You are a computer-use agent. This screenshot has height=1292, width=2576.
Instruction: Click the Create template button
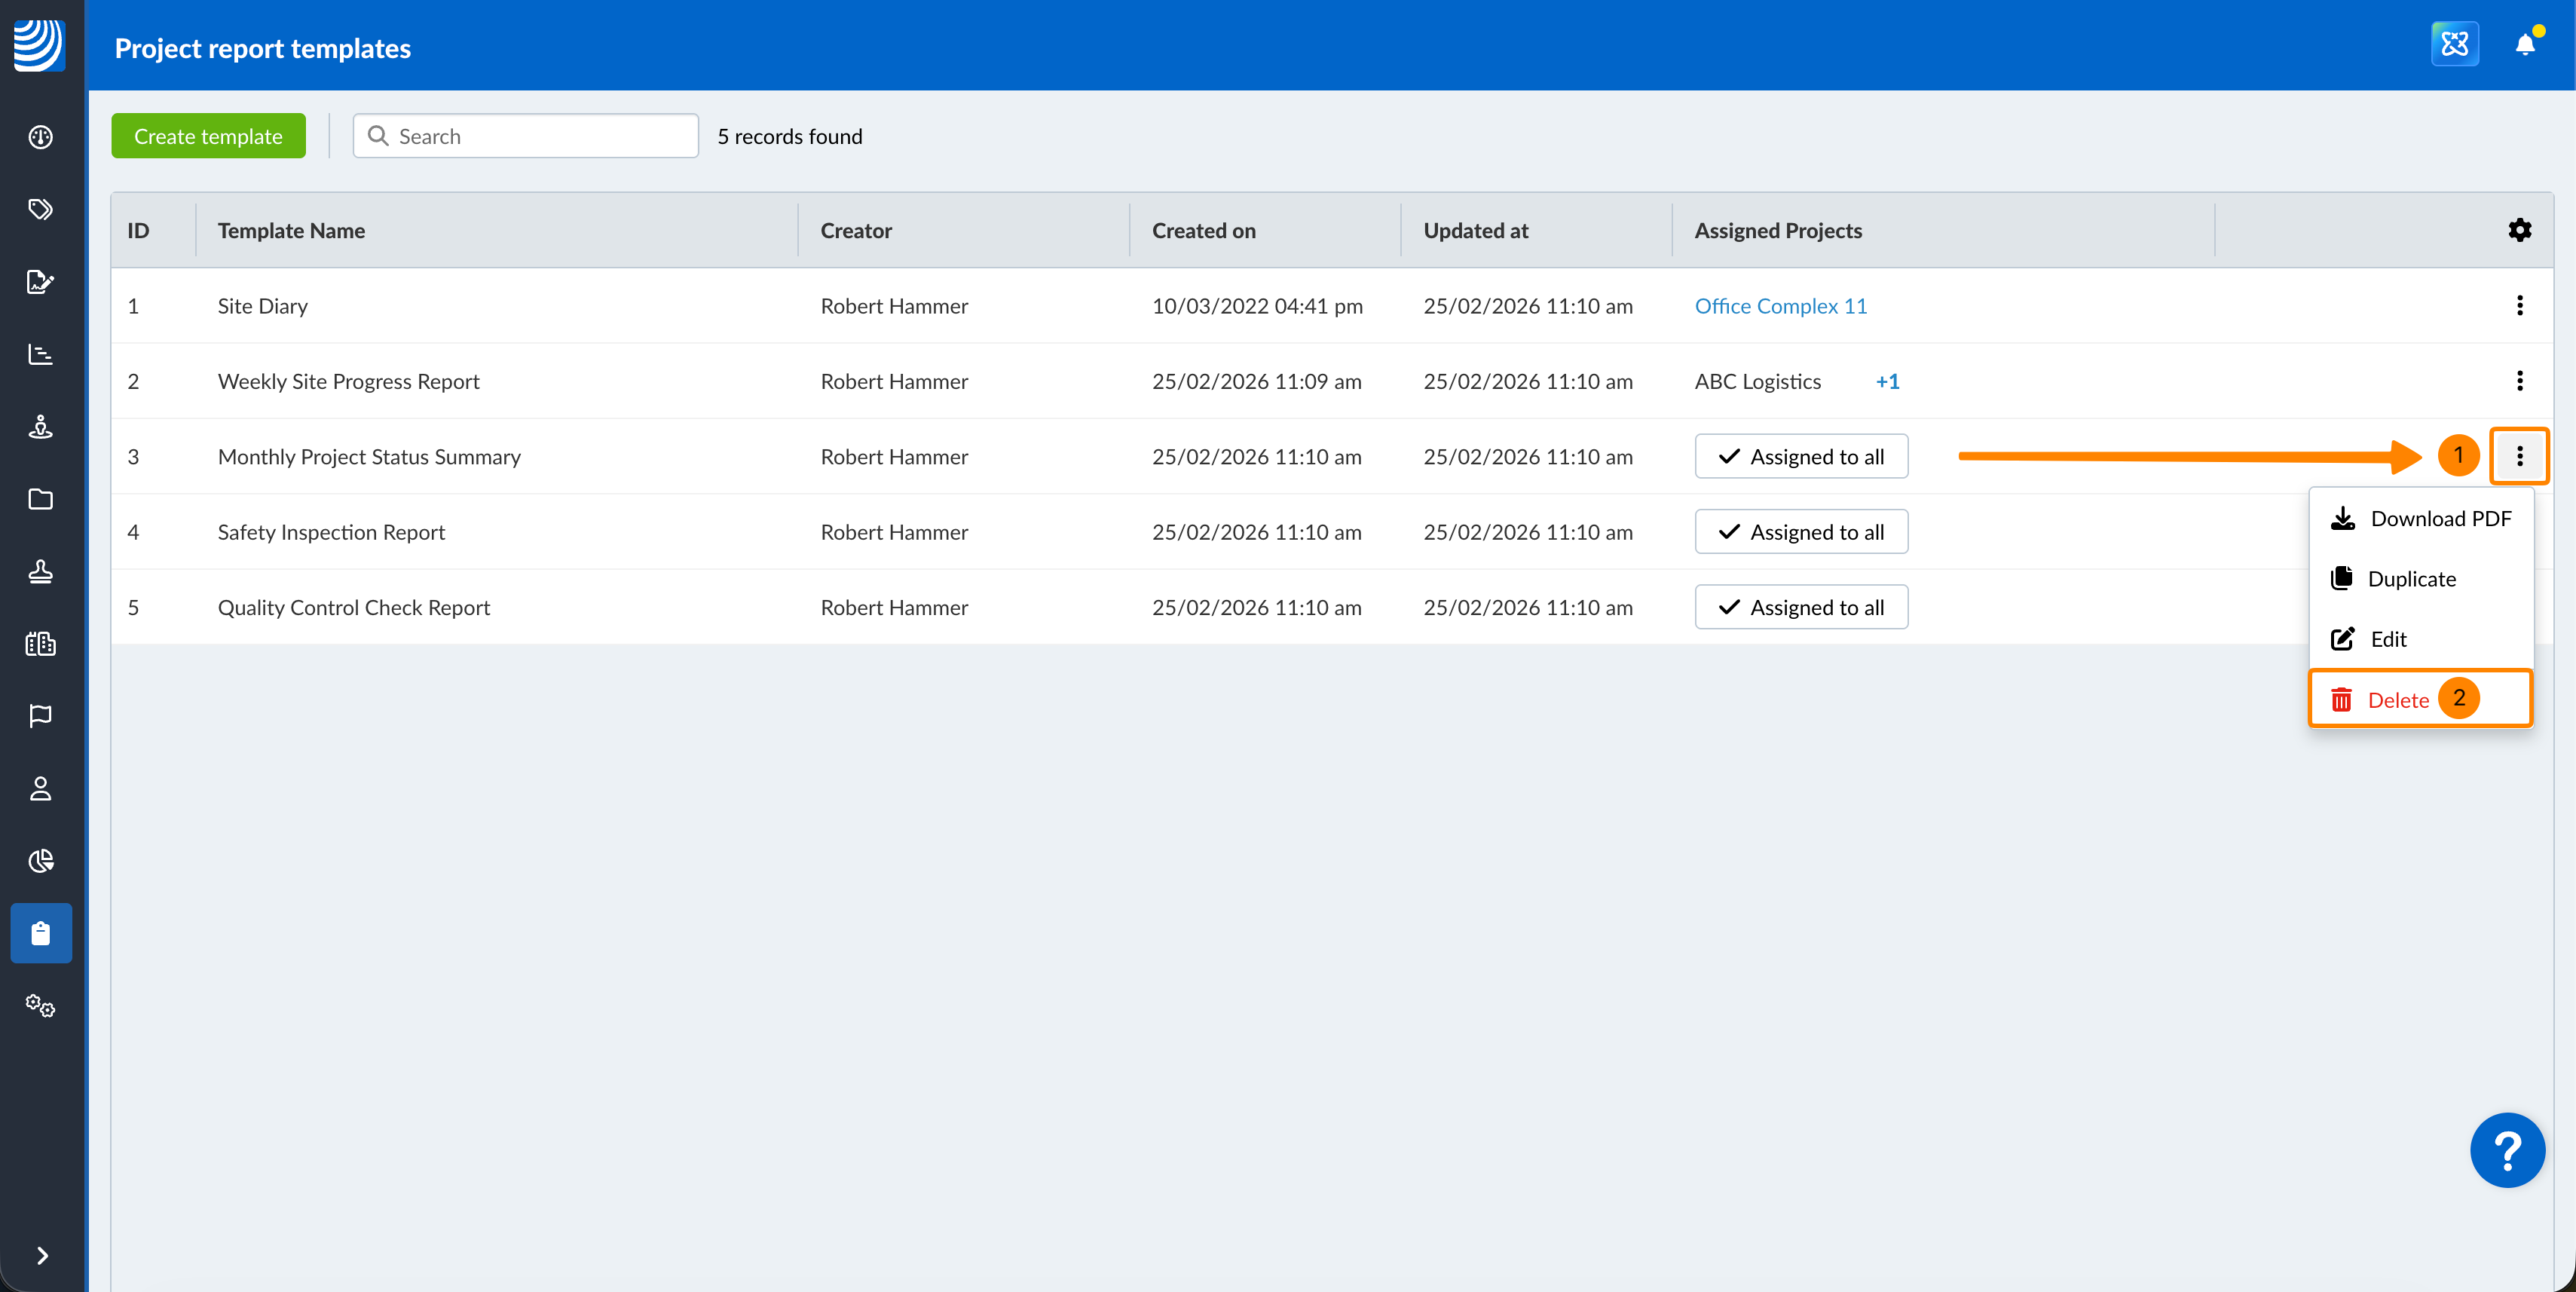point(208,137)
